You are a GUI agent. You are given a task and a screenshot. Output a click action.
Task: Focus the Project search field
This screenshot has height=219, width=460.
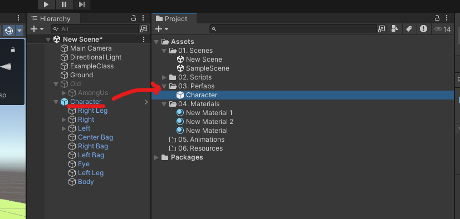coord(293,29)
